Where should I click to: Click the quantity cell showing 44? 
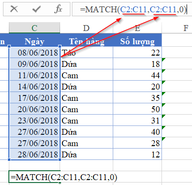point(137,75)
